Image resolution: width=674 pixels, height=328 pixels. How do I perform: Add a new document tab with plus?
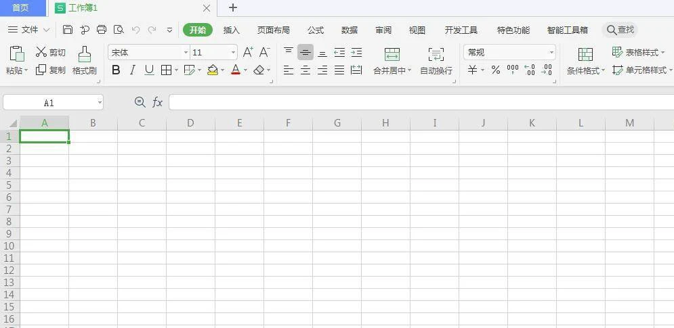tap(232, 7)
